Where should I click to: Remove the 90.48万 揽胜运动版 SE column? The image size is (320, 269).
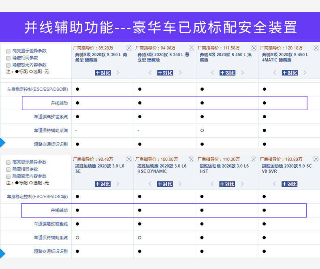tap(129, 160)
